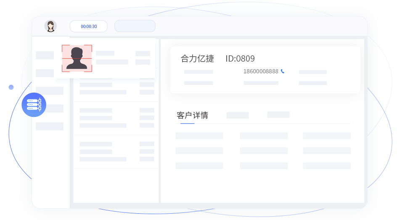
Task: Click the ID:0809 label
Action: point(240,59)
